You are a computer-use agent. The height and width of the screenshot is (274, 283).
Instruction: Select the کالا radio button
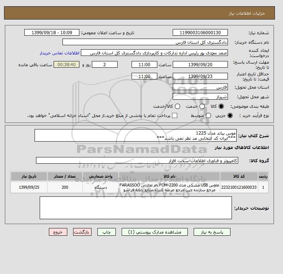click(221, 106)
